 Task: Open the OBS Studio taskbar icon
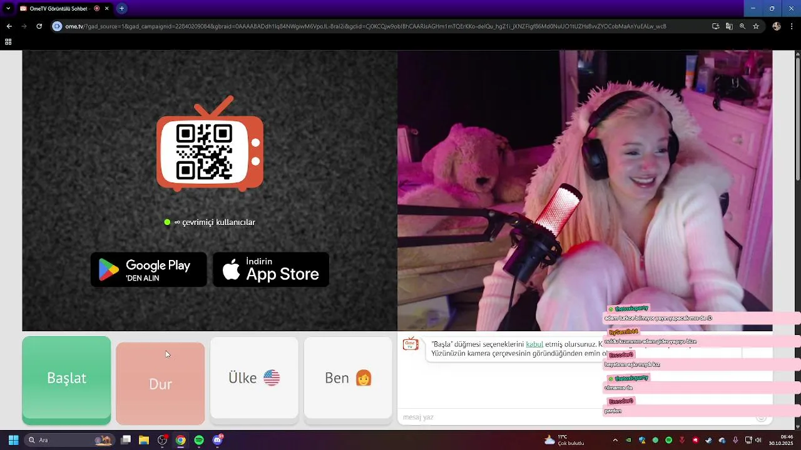pyautogui.click(x=162, y=440)
